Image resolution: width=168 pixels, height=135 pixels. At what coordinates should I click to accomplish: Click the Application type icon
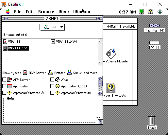point(9,86)
